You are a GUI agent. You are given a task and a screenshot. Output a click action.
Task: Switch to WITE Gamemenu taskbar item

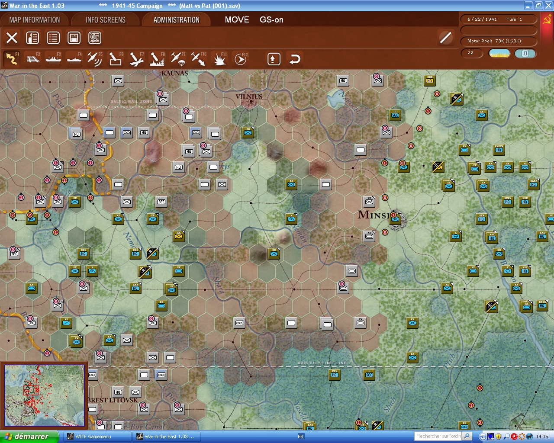click(x=97, y=437)
